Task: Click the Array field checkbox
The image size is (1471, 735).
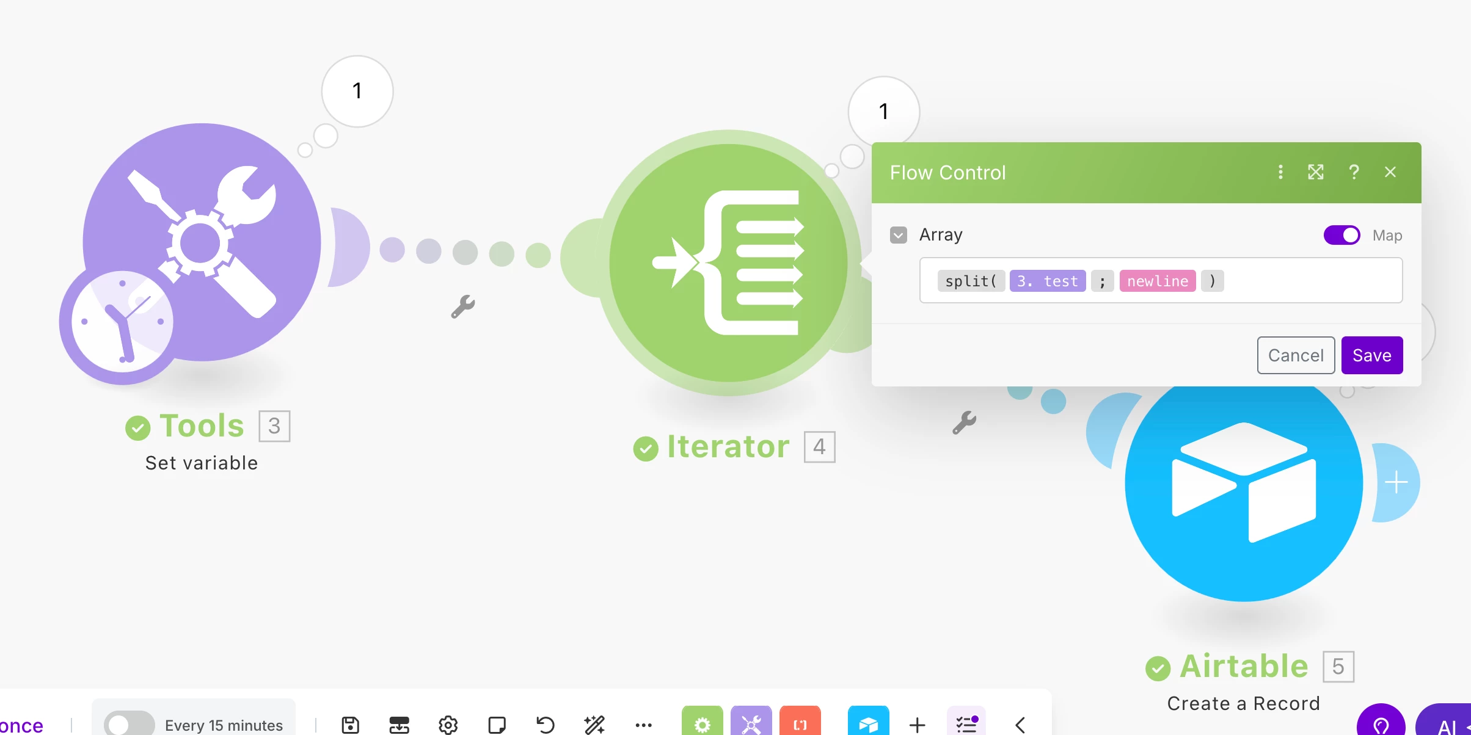Action: pos(898,235)
